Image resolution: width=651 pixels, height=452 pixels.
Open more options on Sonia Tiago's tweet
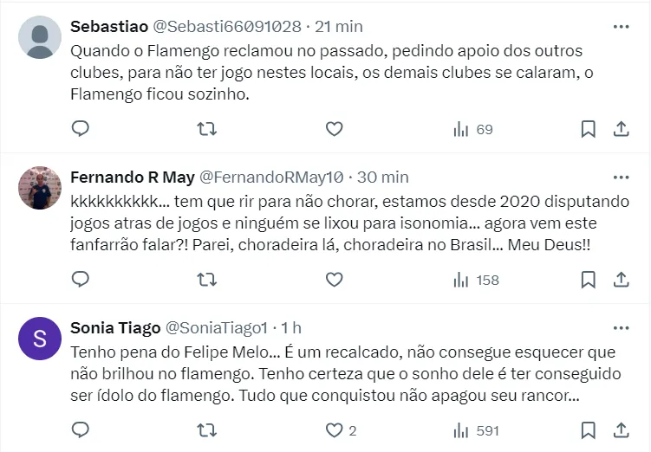click(621, 328)
